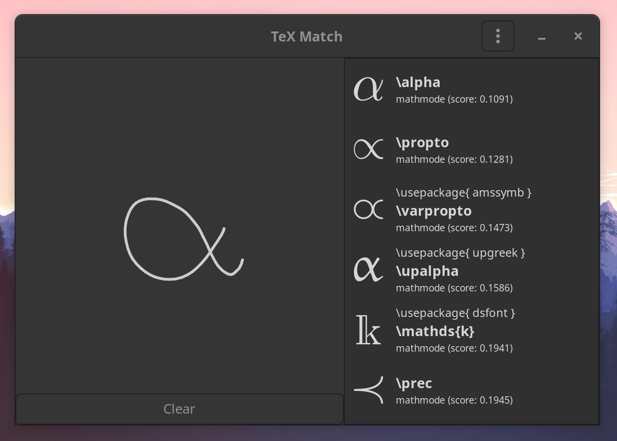This screenshot has width=617, height=441.
Task: Select the \upalpha command text
Action: [x=427, y=271]
